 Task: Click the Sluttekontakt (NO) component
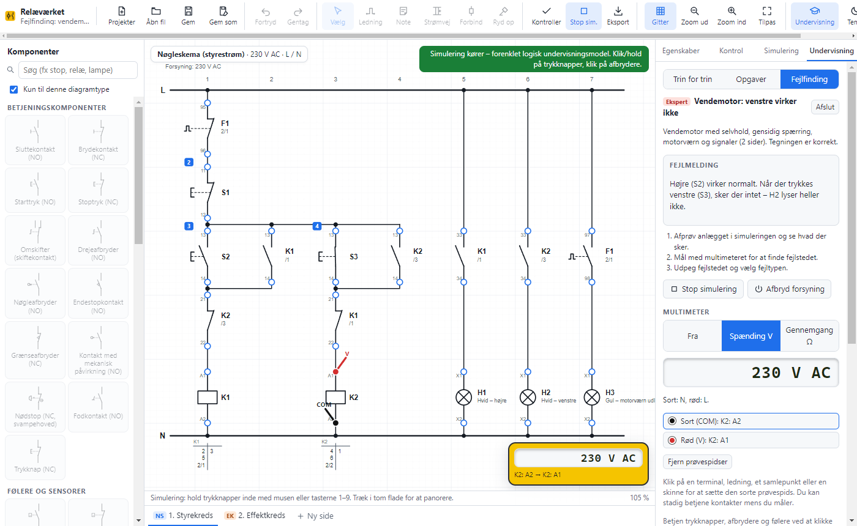click(35, 140)
